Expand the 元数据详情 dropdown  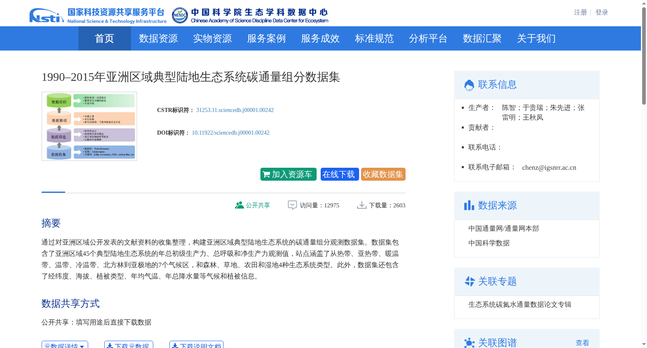[x=65, y=345]
